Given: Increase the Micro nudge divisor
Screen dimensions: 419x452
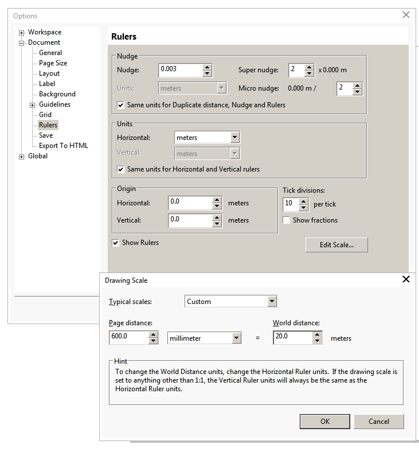Looking at the screenshot, I should pos(357,85).
